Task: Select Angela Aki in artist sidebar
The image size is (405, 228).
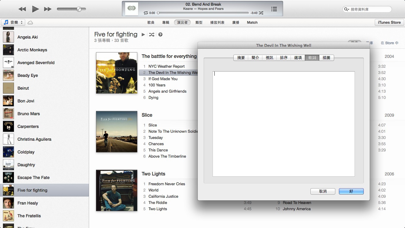Action: 44,37
